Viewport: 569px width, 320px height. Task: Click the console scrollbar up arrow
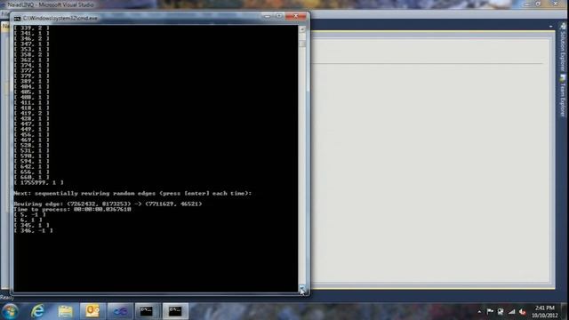tap(302, 28)
